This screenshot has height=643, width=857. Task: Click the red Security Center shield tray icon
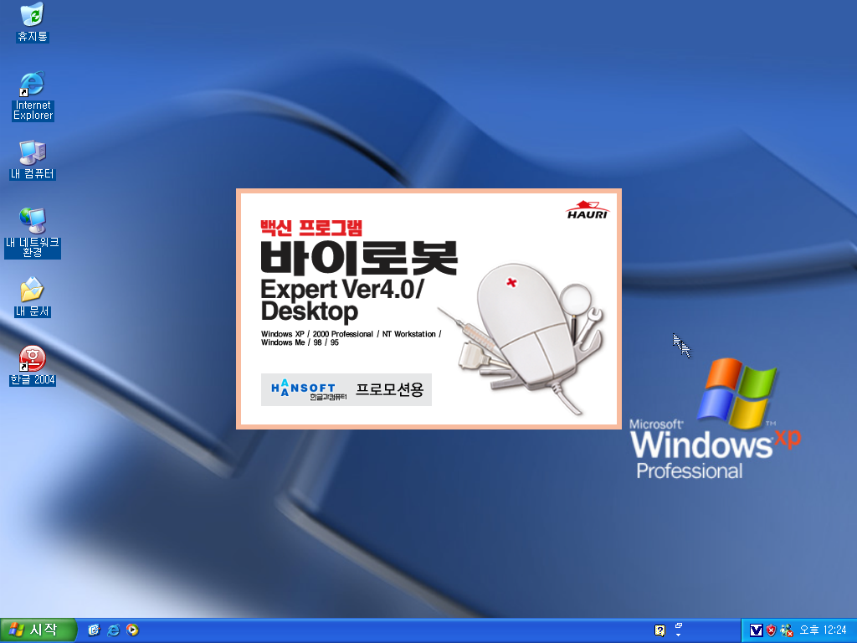771,630
